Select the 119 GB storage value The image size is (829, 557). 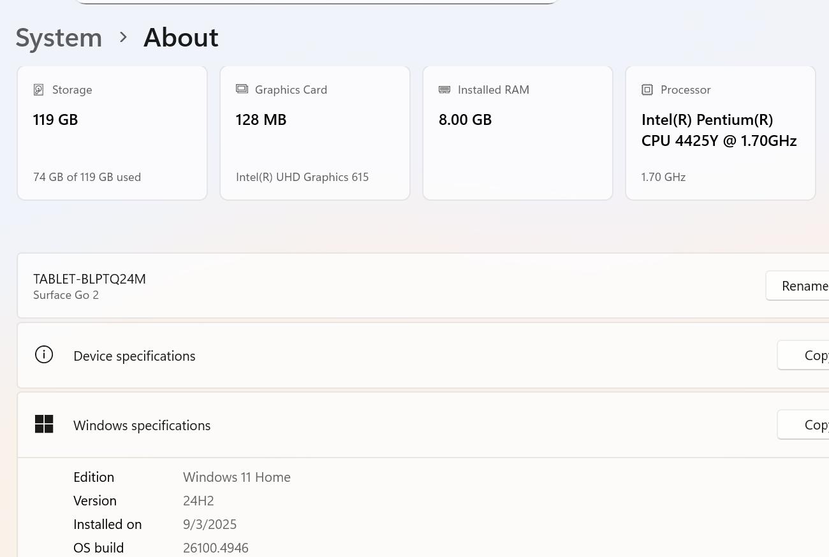tap(55, 120)
